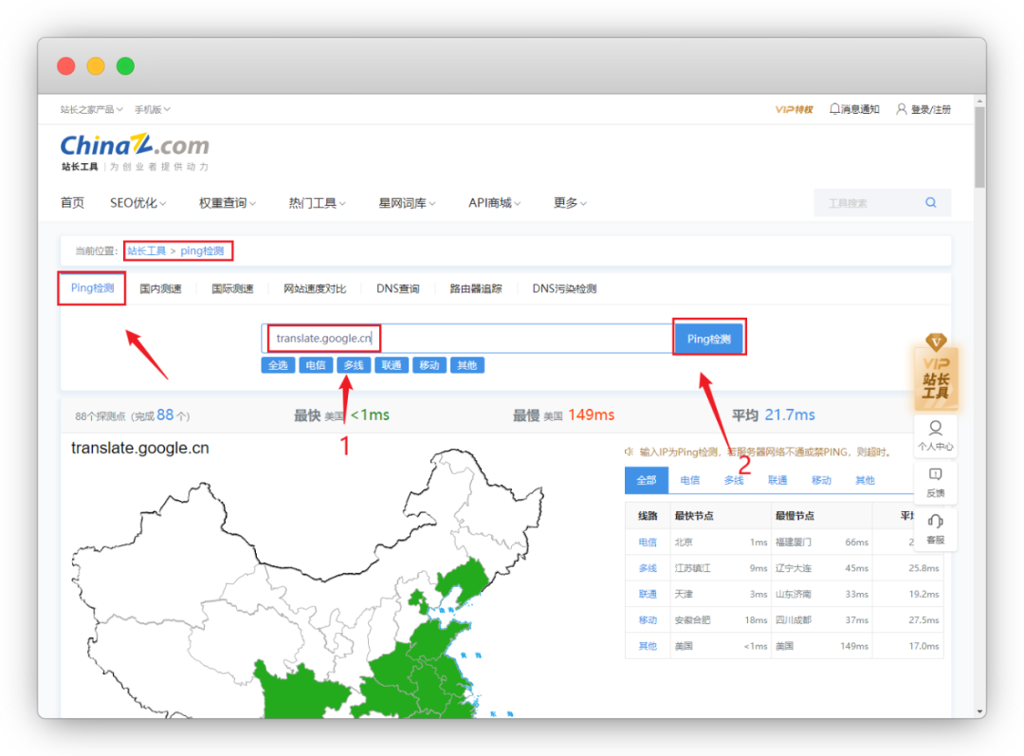Screen dimensions: 1024x756
Task: Click the search magnifier icon
Action: pyautogui.click(x=931, y=203)
